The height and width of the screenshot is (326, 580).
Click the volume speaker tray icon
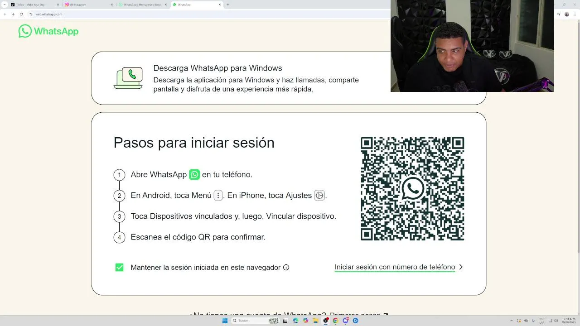[x=556, y=321]
